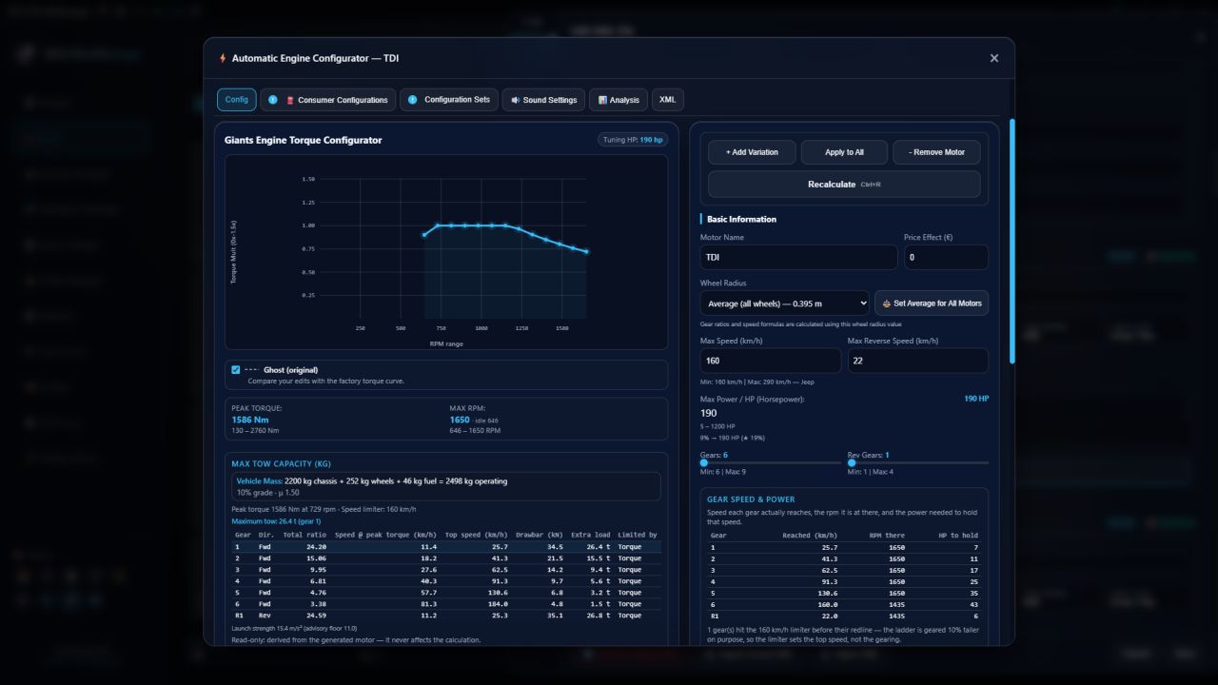
Task: Click the red canister icon on Consumer Configurations
Action: (290, 100)
